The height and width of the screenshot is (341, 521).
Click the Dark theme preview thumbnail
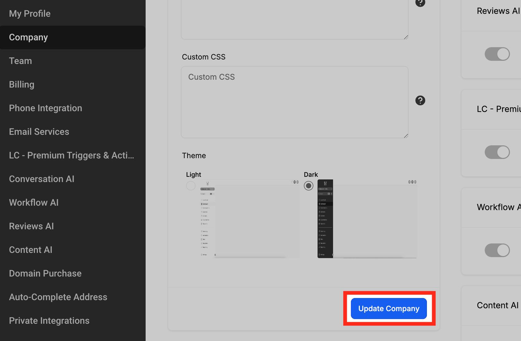[367, 219]
